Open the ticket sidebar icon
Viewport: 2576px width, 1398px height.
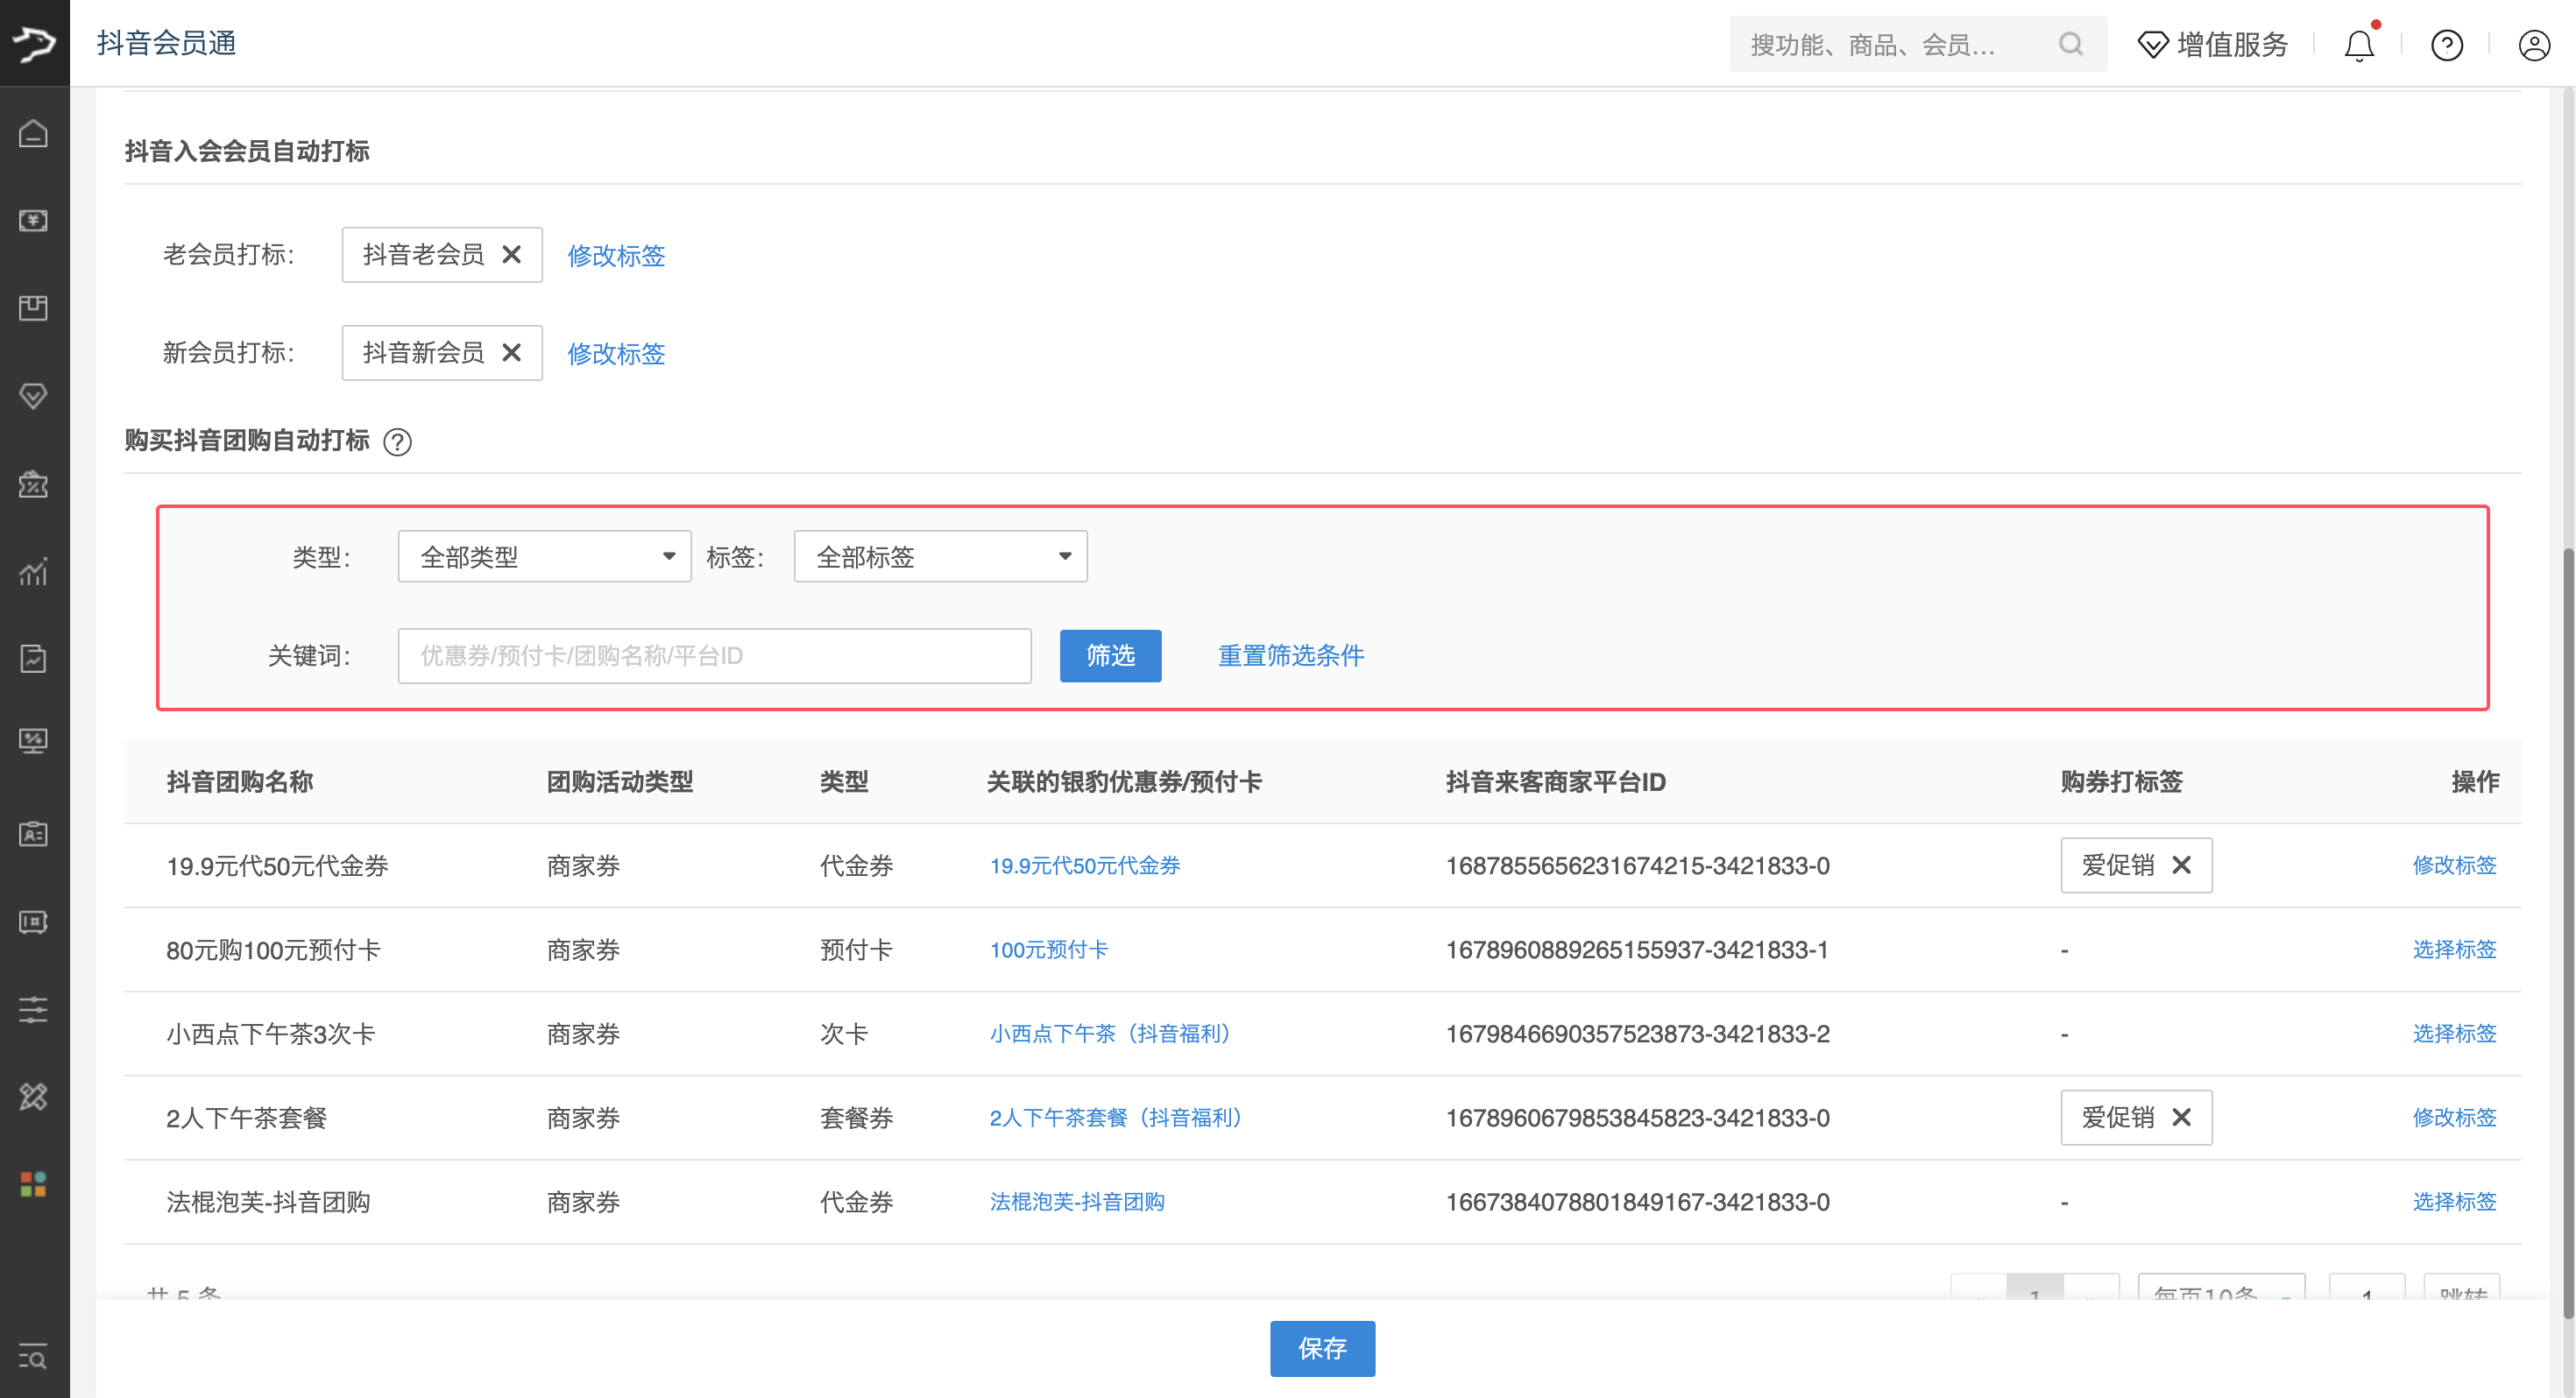point(33,921)
